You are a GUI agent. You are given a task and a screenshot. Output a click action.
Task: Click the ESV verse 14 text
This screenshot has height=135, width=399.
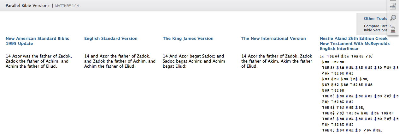click(x=120, y=61)
